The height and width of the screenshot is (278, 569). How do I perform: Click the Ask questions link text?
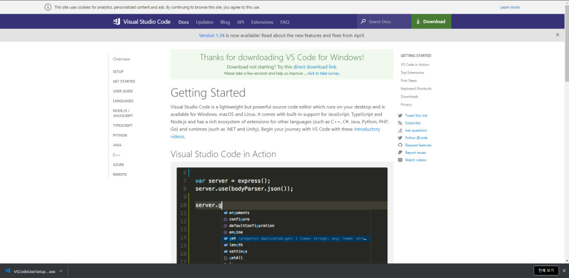(416, 130)
